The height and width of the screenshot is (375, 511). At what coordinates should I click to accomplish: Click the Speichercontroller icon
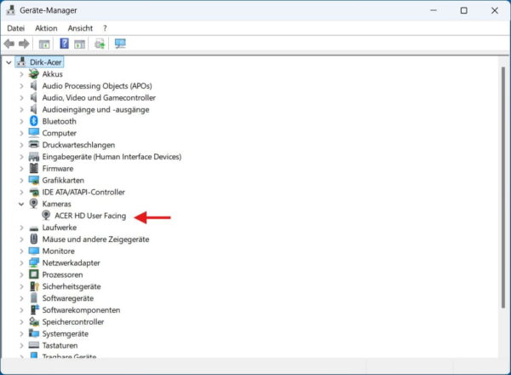tap(34, 321)
